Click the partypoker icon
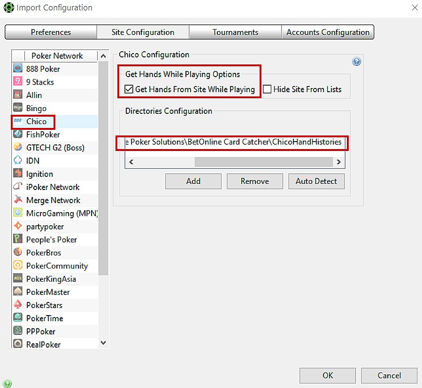 coord(18,226)
